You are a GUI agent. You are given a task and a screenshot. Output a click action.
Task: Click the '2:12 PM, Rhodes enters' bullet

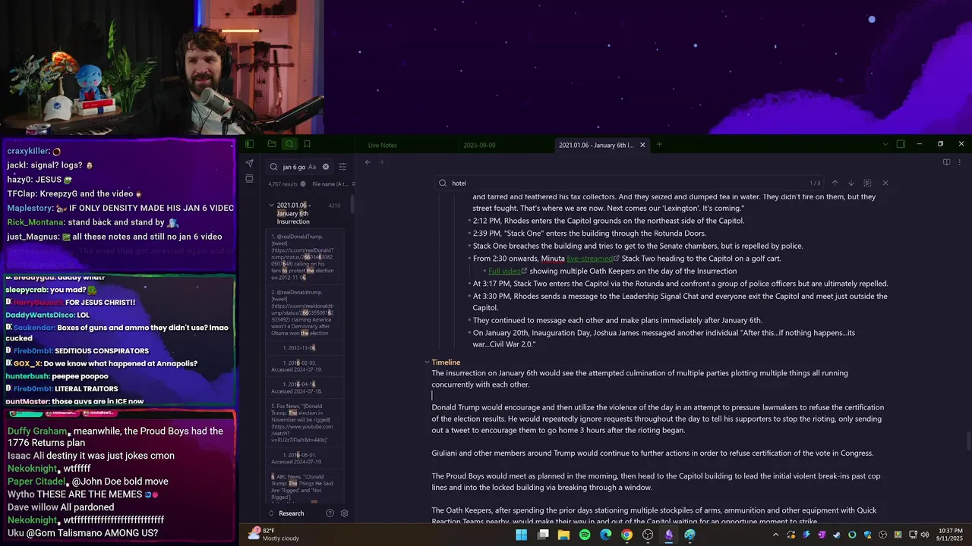(607, 221)
